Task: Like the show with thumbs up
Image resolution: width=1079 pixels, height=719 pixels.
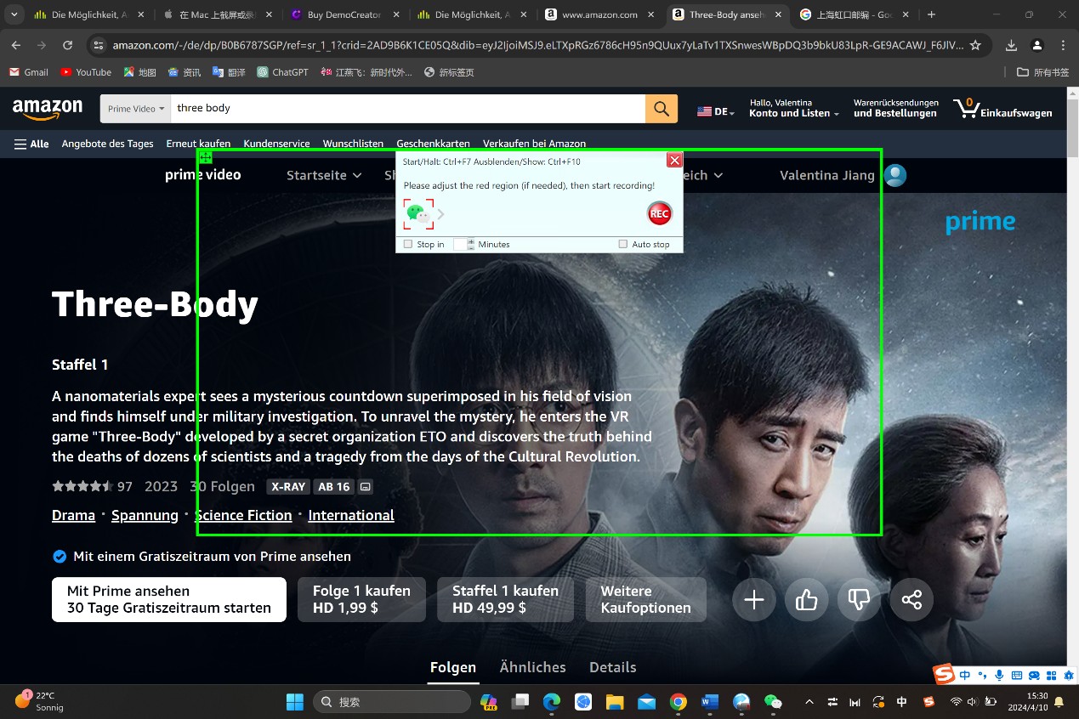Action: tap(806, 600)
